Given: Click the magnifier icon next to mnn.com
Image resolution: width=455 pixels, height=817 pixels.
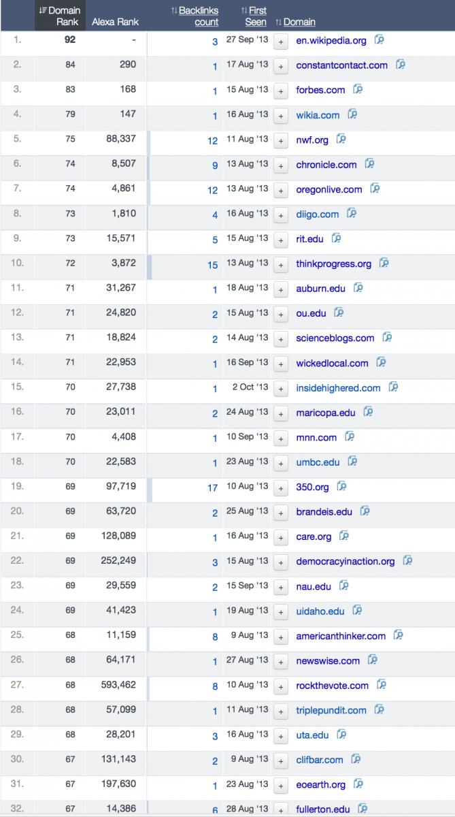Looking at the screenshot, I should tap(350, 436).
